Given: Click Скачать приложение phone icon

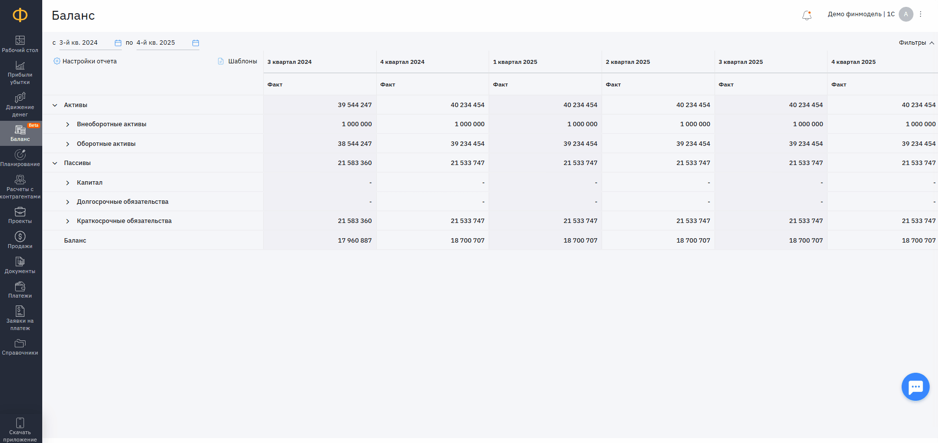Looking at the screenshot, I should [20, 423].
